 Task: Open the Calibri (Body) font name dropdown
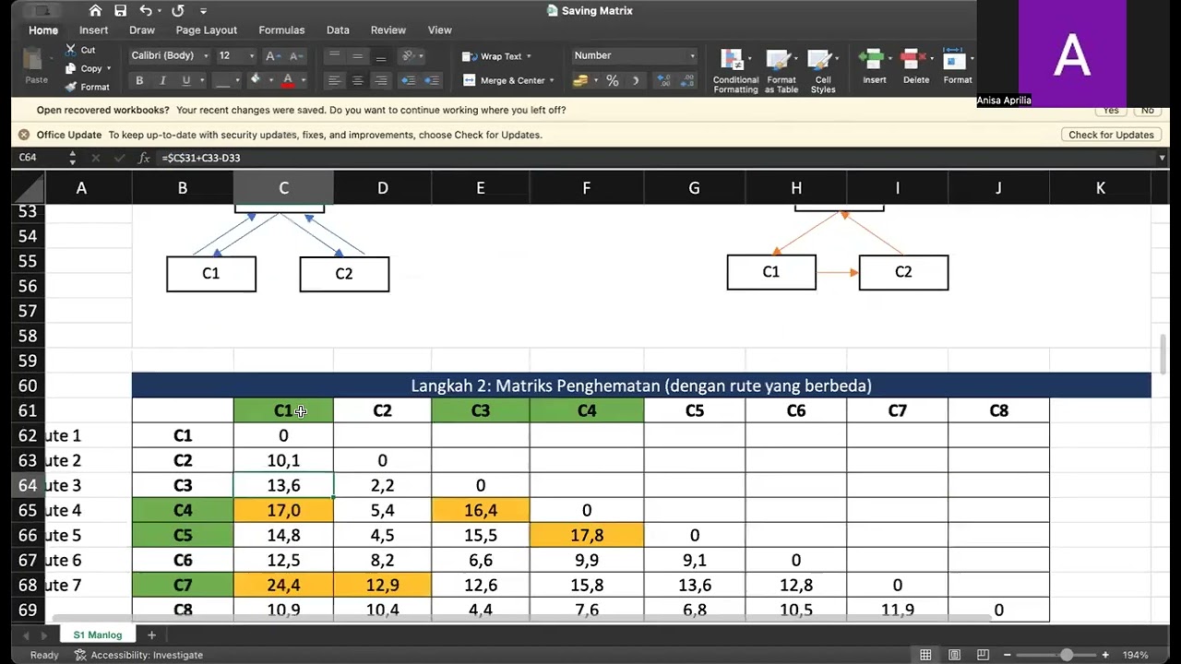pyautogui.click(x=170, y=55)
